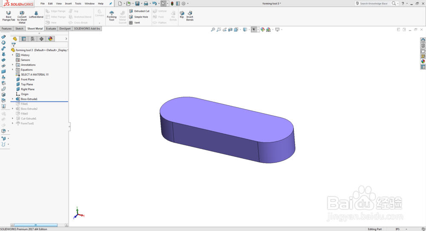Click the Sensors folder
The width and height of the screenshot is (426, 231).
(23, 60)
